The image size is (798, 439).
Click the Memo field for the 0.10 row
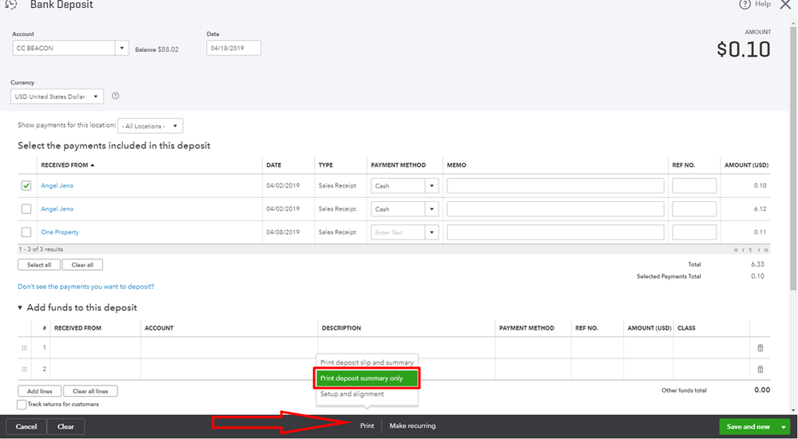pyautogui.click(x=555, y=186)
